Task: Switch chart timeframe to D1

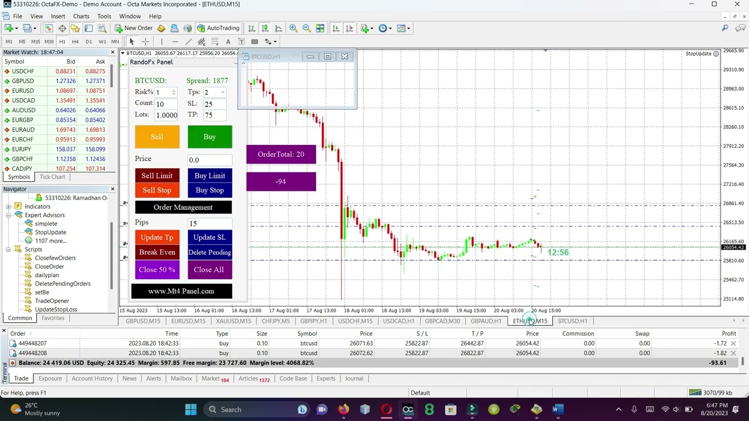Action: 88,42
